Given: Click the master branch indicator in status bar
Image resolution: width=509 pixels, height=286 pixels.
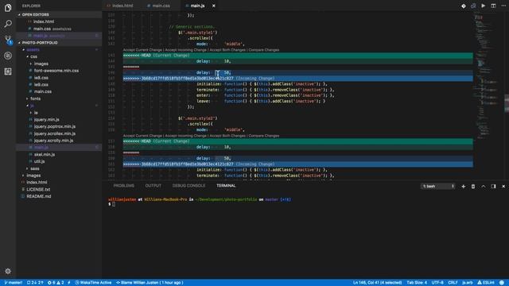Looking at the screenshot, I should 14,283.
